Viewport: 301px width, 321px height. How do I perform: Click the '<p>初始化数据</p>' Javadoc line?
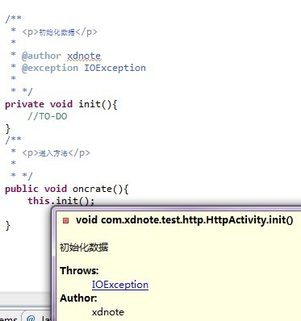click(x=60, y=32)
